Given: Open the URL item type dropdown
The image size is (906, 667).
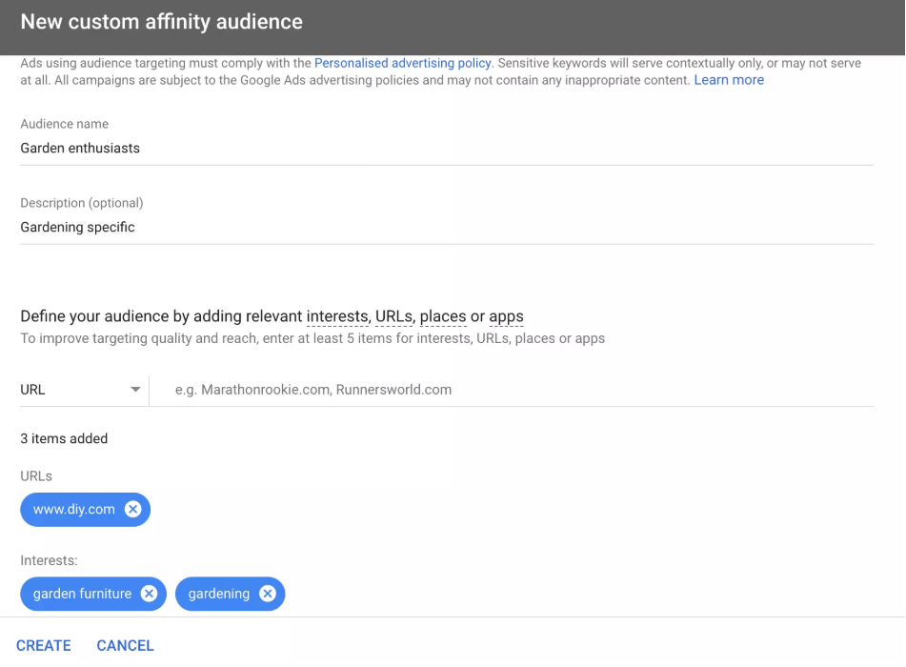Looking at the screenshot, I should 82,390.
